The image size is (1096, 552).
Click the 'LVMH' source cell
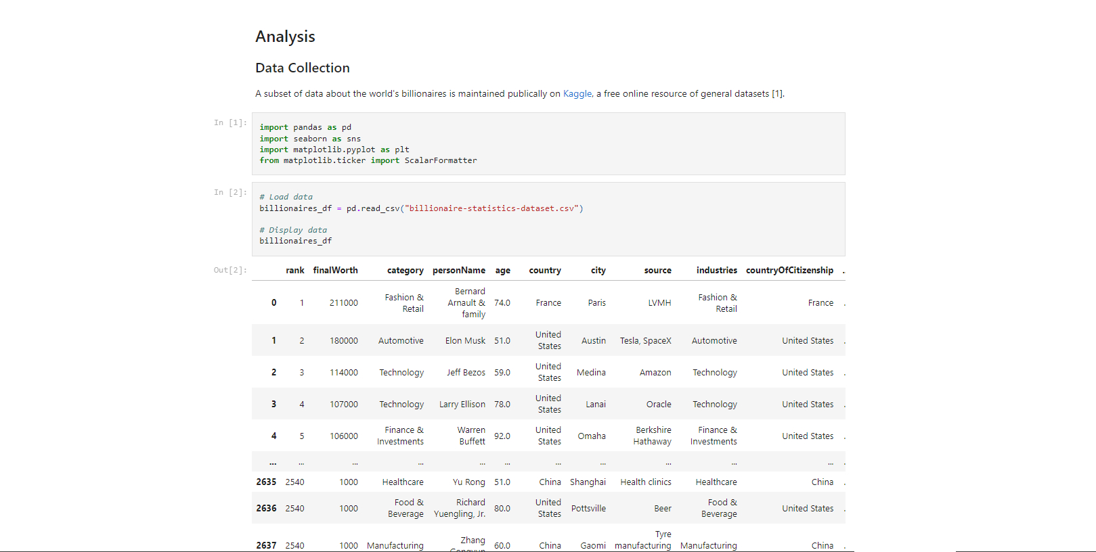(659, 303)
